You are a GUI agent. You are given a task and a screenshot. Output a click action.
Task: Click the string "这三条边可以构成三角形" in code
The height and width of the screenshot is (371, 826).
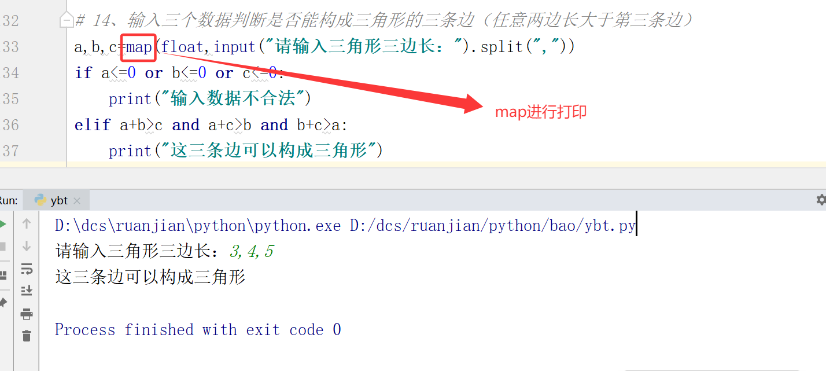coord(268,151)
